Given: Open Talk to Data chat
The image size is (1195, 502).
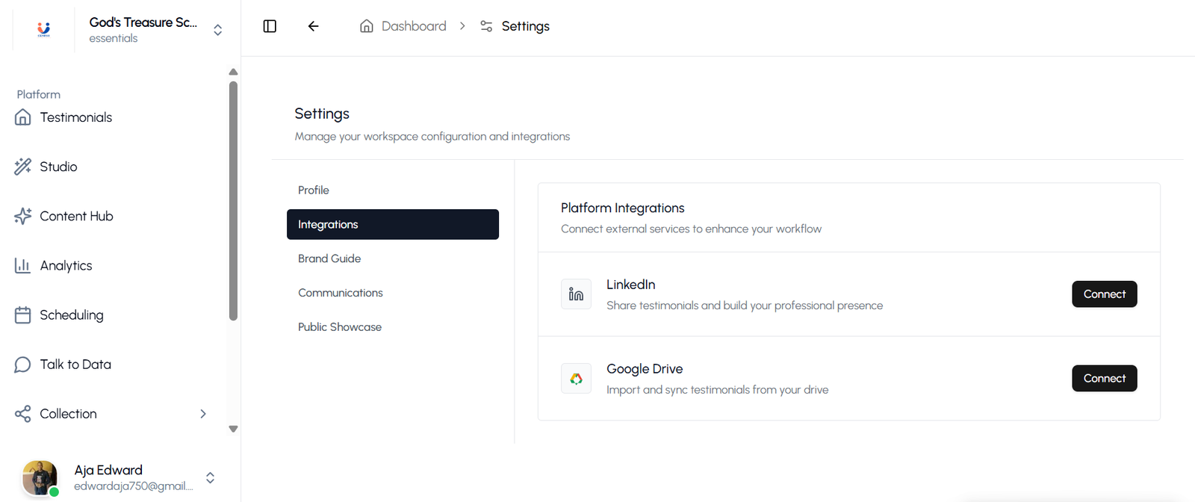Looking at the screenshot, I should (75, 364).
